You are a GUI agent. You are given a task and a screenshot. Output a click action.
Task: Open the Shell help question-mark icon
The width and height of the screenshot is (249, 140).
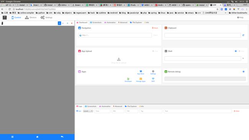236,51
